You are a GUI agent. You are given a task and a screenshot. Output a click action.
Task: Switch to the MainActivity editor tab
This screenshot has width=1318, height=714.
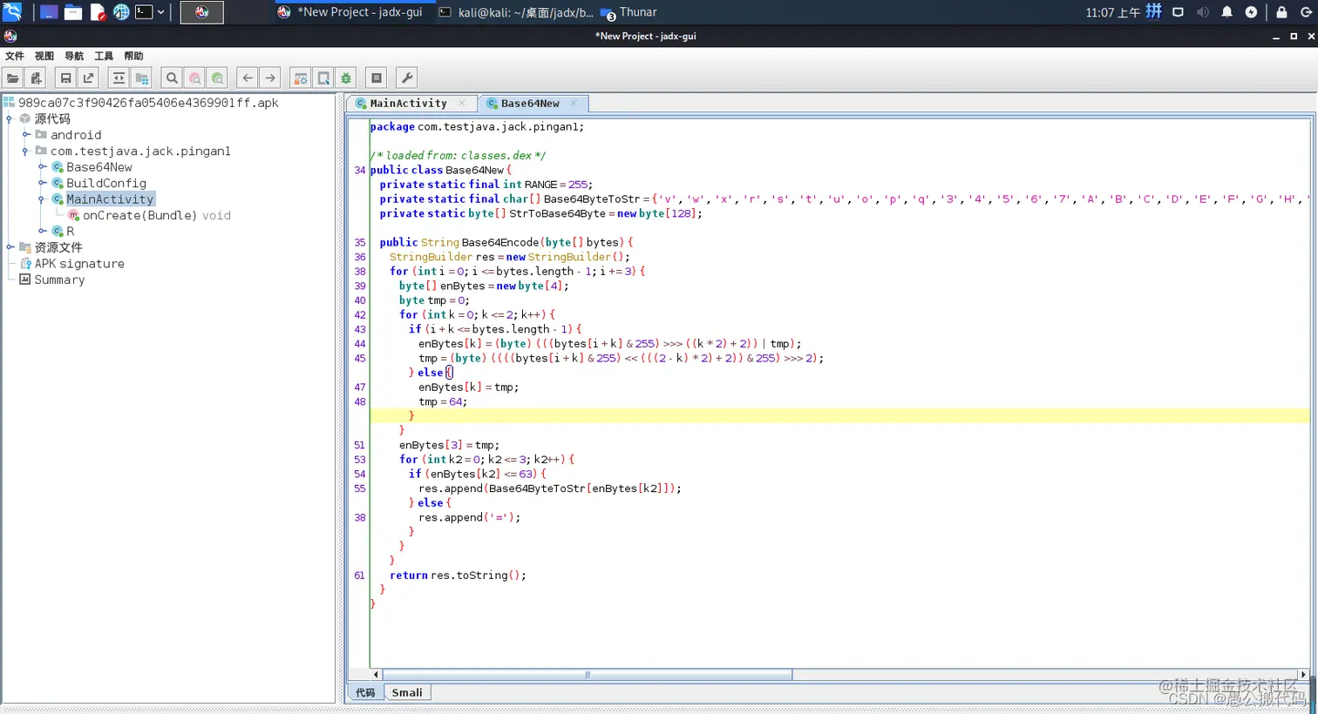(x=408, y=103)
